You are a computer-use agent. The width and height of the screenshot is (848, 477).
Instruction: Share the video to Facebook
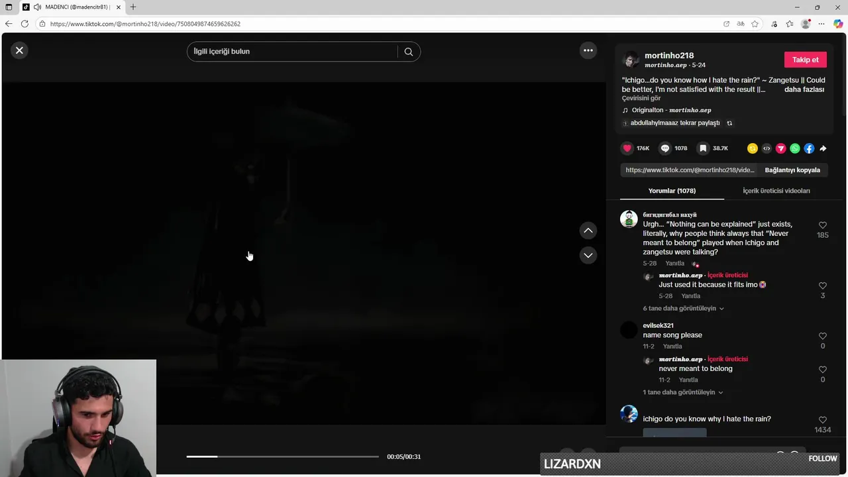point(809,148)
